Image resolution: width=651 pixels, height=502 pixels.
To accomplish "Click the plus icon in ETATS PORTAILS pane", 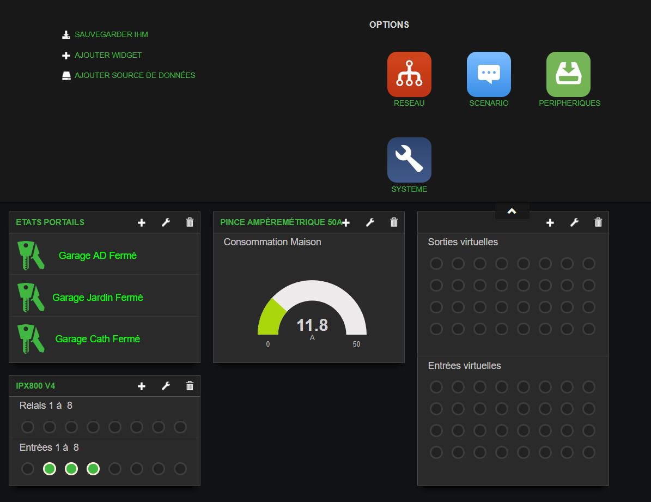I will [x=142, y=222].
